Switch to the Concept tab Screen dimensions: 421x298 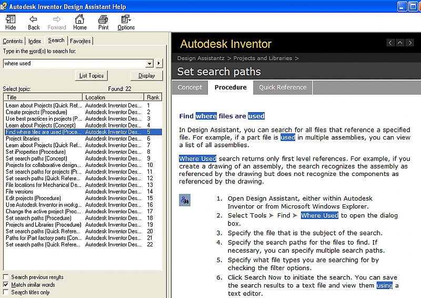190,87
